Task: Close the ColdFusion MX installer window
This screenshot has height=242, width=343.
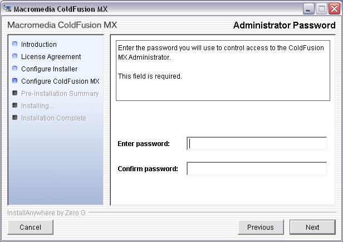Action: tap(333, 8)
